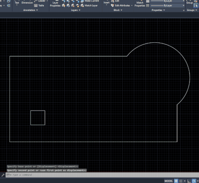Click the Dimension tool button
199x183 pixels.
click(27, 2)
